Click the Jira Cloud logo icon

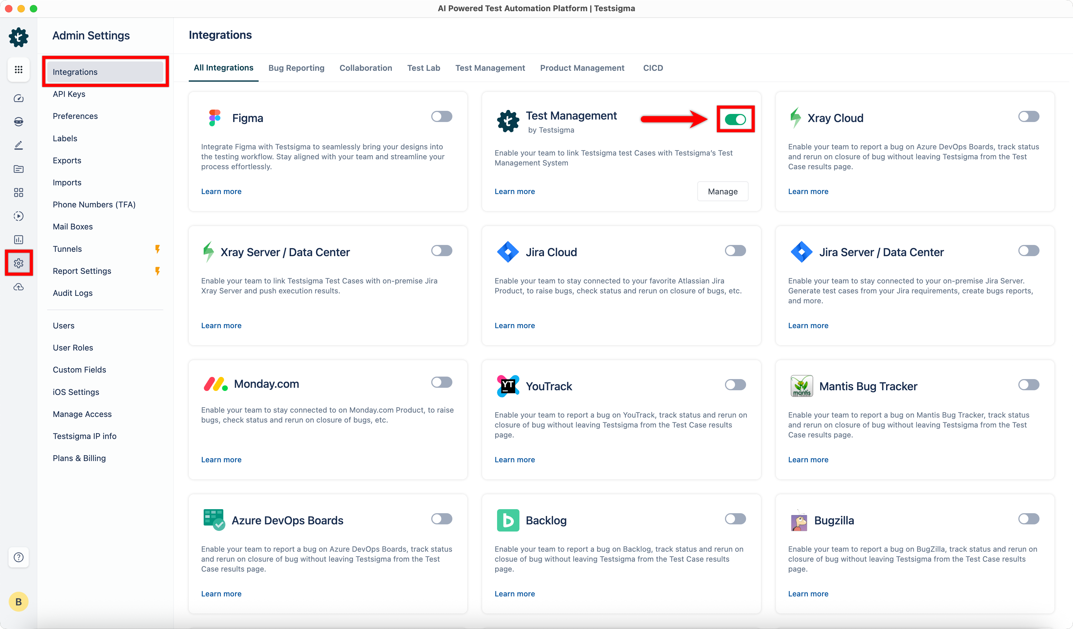[508, 252]
